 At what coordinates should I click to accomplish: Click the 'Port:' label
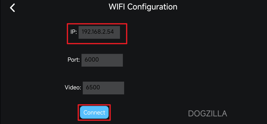pos(74,60)
